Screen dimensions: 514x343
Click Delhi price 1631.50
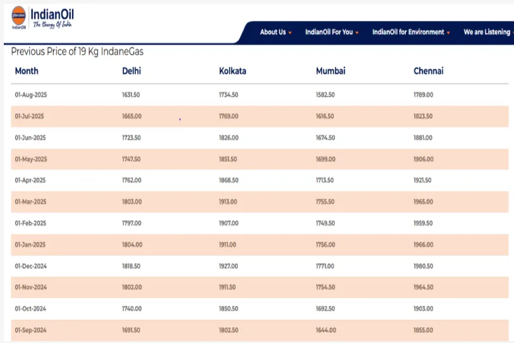click(x=131, y=95)
